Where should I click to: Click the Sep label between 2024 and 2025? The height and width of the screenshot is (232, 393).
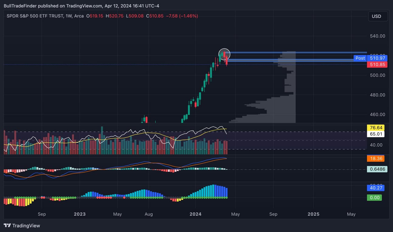click(x=273, y=214)
